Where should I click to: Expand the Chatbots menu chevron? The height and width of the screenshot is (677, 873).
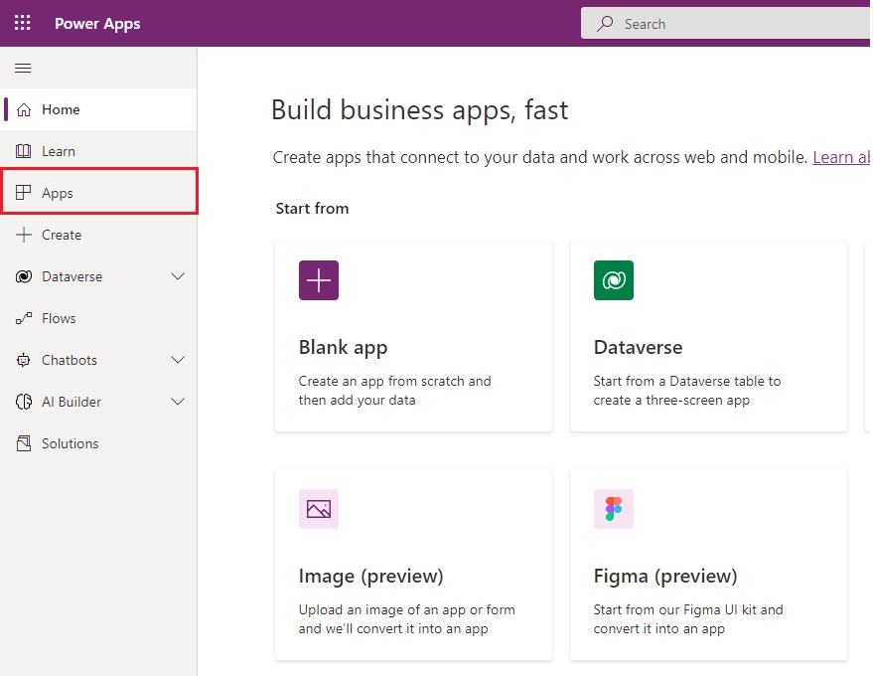coord(178,360)
